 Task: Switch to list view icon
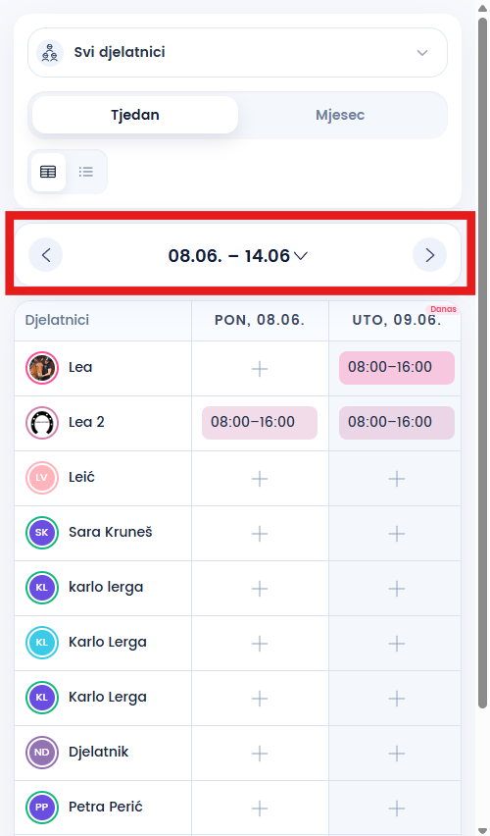point(86,172)
